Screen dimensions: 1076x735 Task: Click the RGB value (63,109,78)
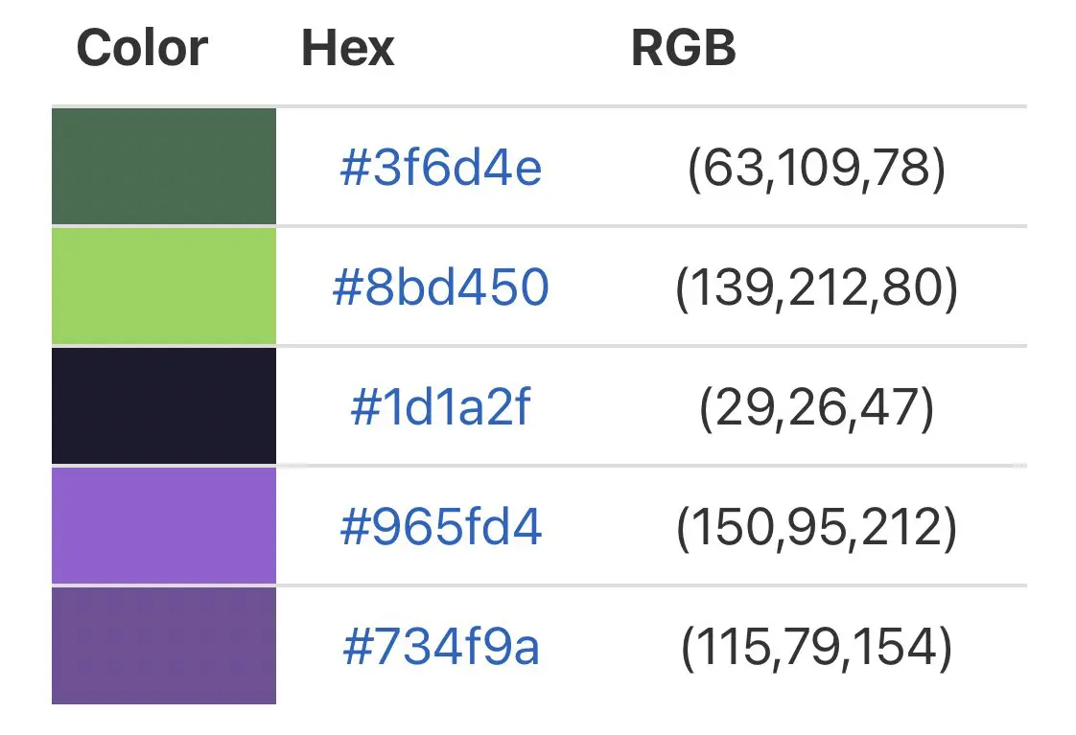[817, 168]
